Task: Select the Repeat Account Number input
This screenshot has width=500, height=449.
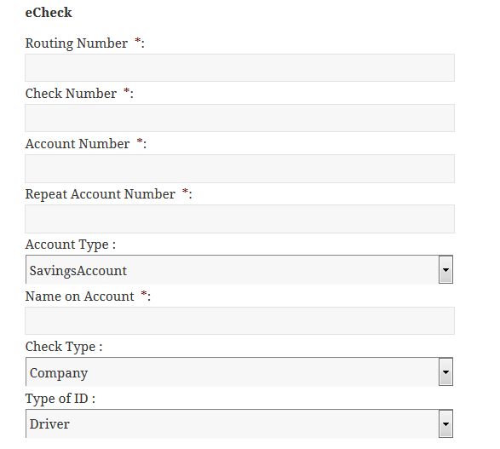Action: 240,219
